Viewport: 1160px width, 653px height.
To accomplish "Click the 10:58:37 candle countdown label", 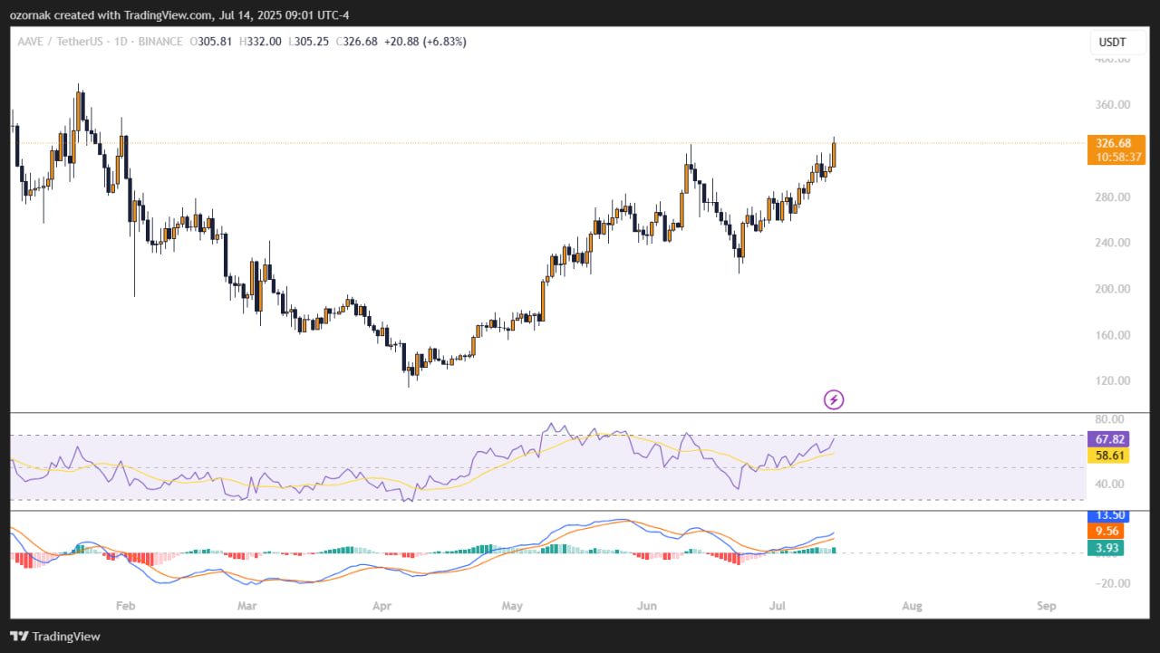I will click(x=1114, y=158).
